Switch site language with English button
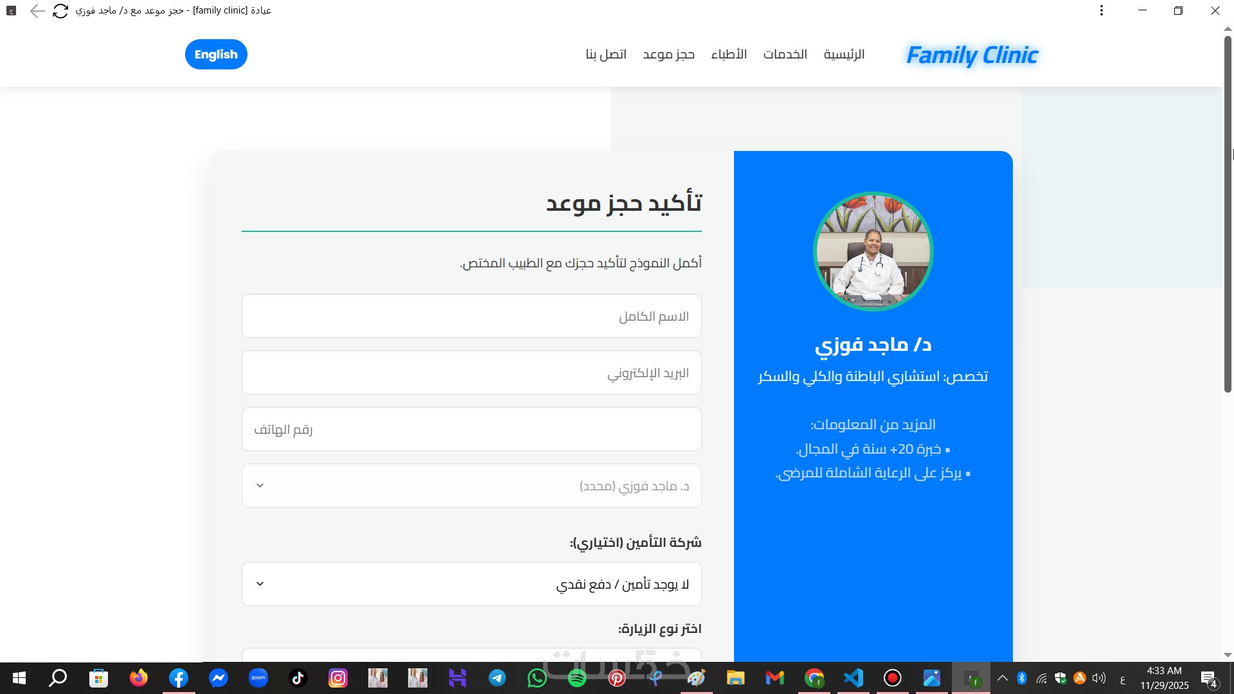 pyautogui.click(x=216, y=55)
